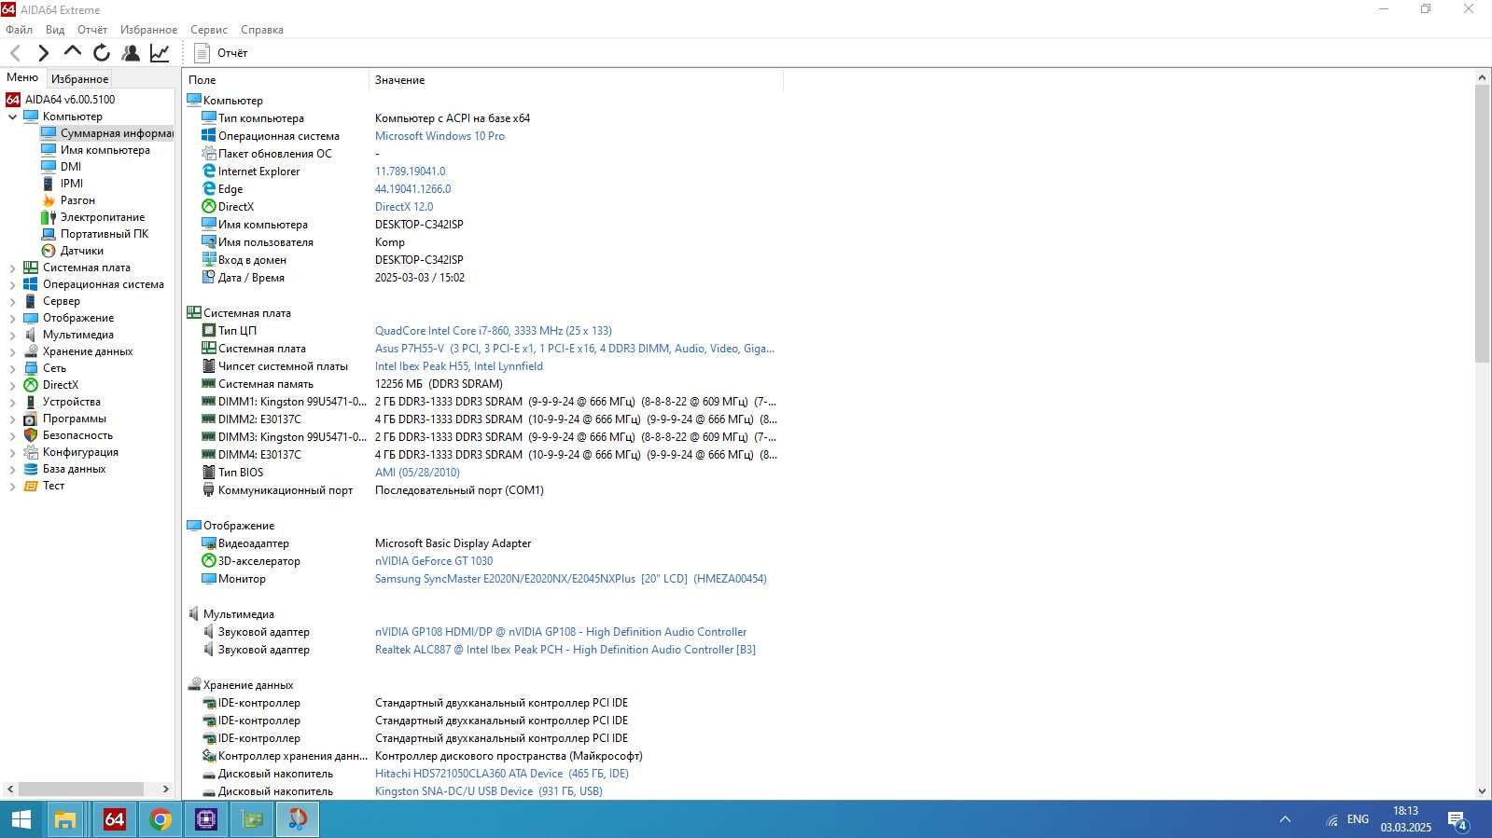Viewport: 1492px width, 838px height.
Task: Expand the Системная плата tree node
Action: (x=12, y=268)
